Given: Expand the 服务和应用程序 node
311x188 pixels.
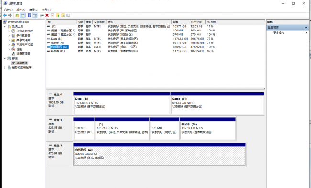Looking at the screenshot, I should [x=5, y=67].
